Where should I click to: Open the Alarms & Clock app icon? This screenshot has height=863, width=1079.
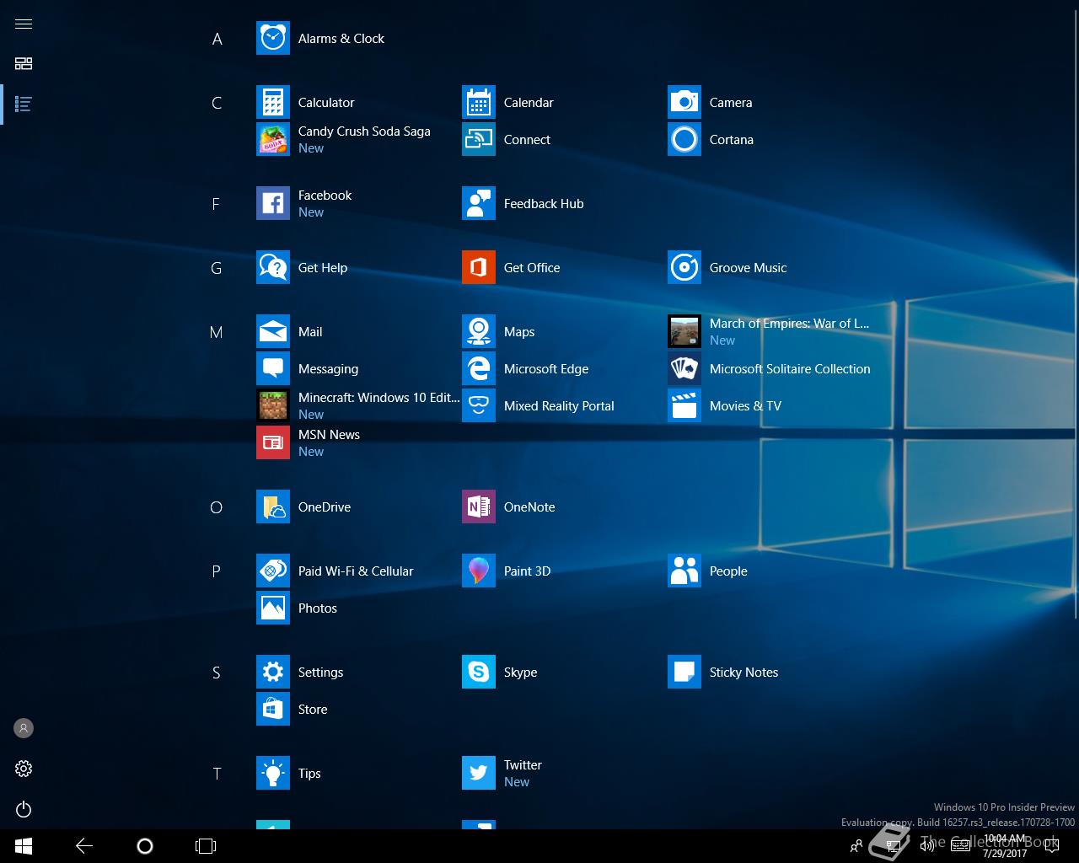273,39
